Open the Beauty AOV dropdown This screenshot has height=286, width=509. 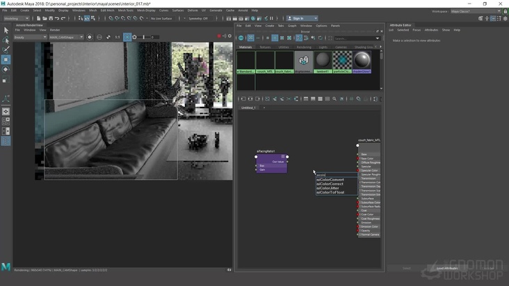(x=30, y=37)
